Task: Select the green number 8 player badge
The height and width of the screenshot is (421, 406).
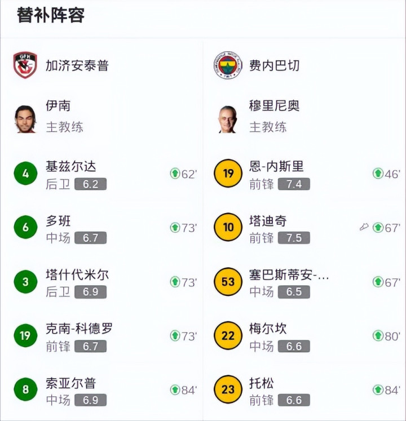Action: tap(25, 389)
